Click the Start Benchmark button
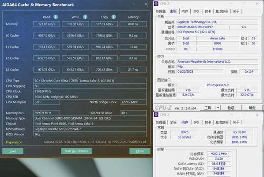 click(x=76, y=151)
